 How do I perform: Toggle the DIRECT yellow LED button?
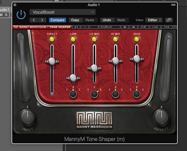point(52,39)
